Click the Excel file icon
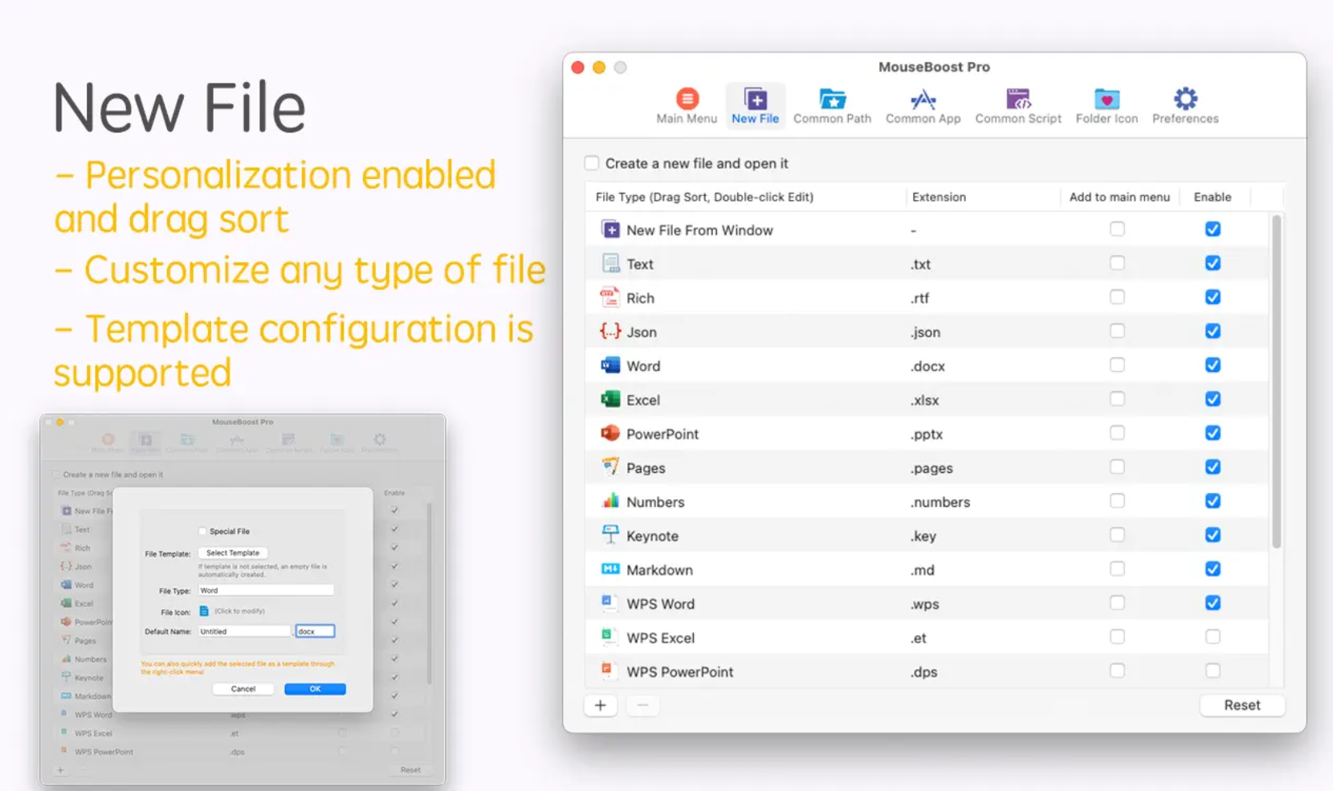 [610, 399]
